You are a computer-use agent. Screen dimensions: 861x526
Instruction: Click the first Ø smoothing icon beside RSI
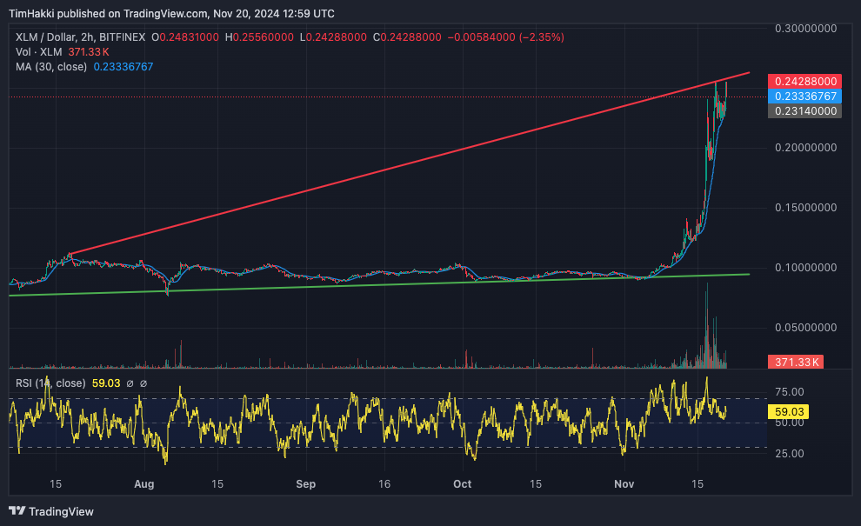tap(130, 383)
